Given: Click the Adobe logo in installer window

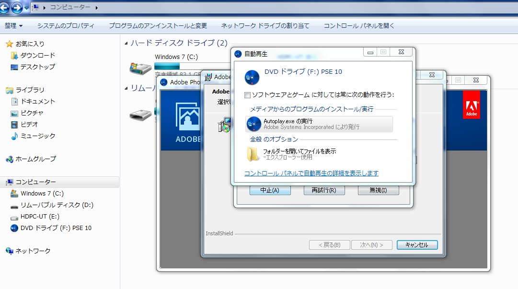Looking at the screenshot, I should (x=472, y=104).
